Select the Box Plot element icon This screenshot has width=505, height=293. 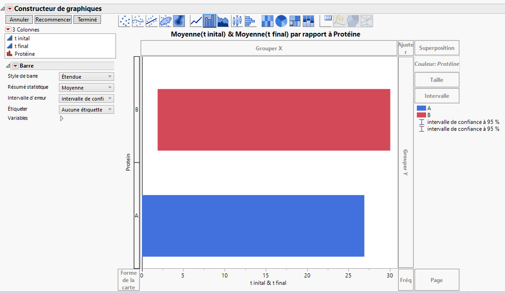point(237,21)
